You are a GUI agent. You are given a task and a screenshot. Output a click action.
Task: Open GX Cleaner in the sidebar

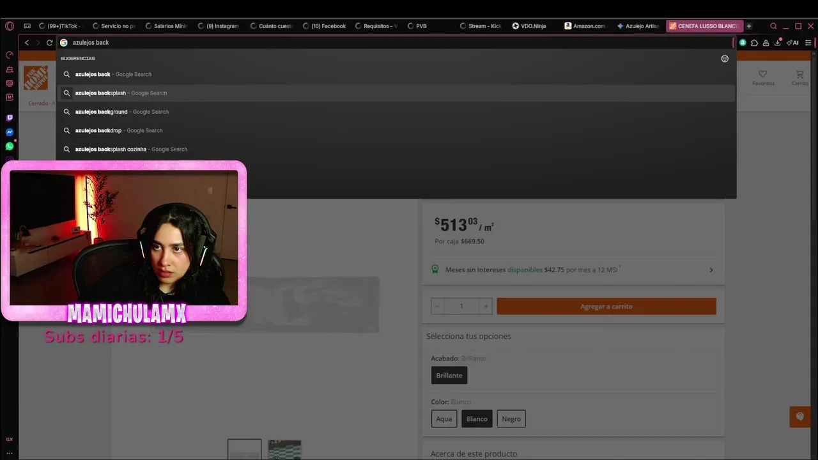[x=10, y=69]
